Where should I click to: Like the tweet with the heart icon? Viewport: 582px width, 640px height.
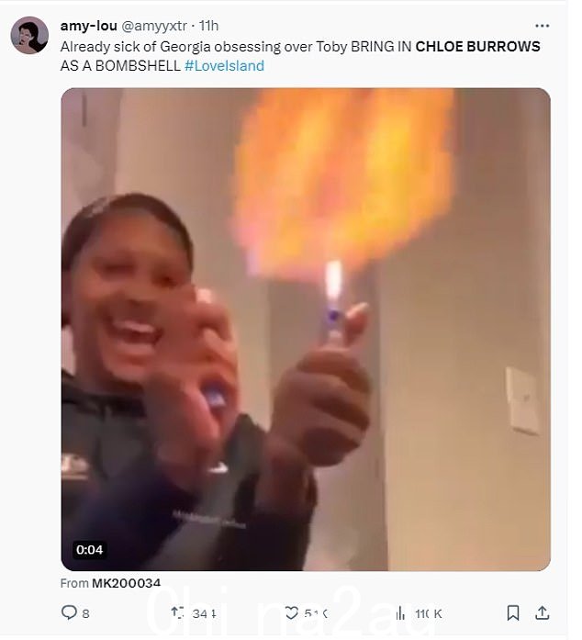[x=291, y=612]
